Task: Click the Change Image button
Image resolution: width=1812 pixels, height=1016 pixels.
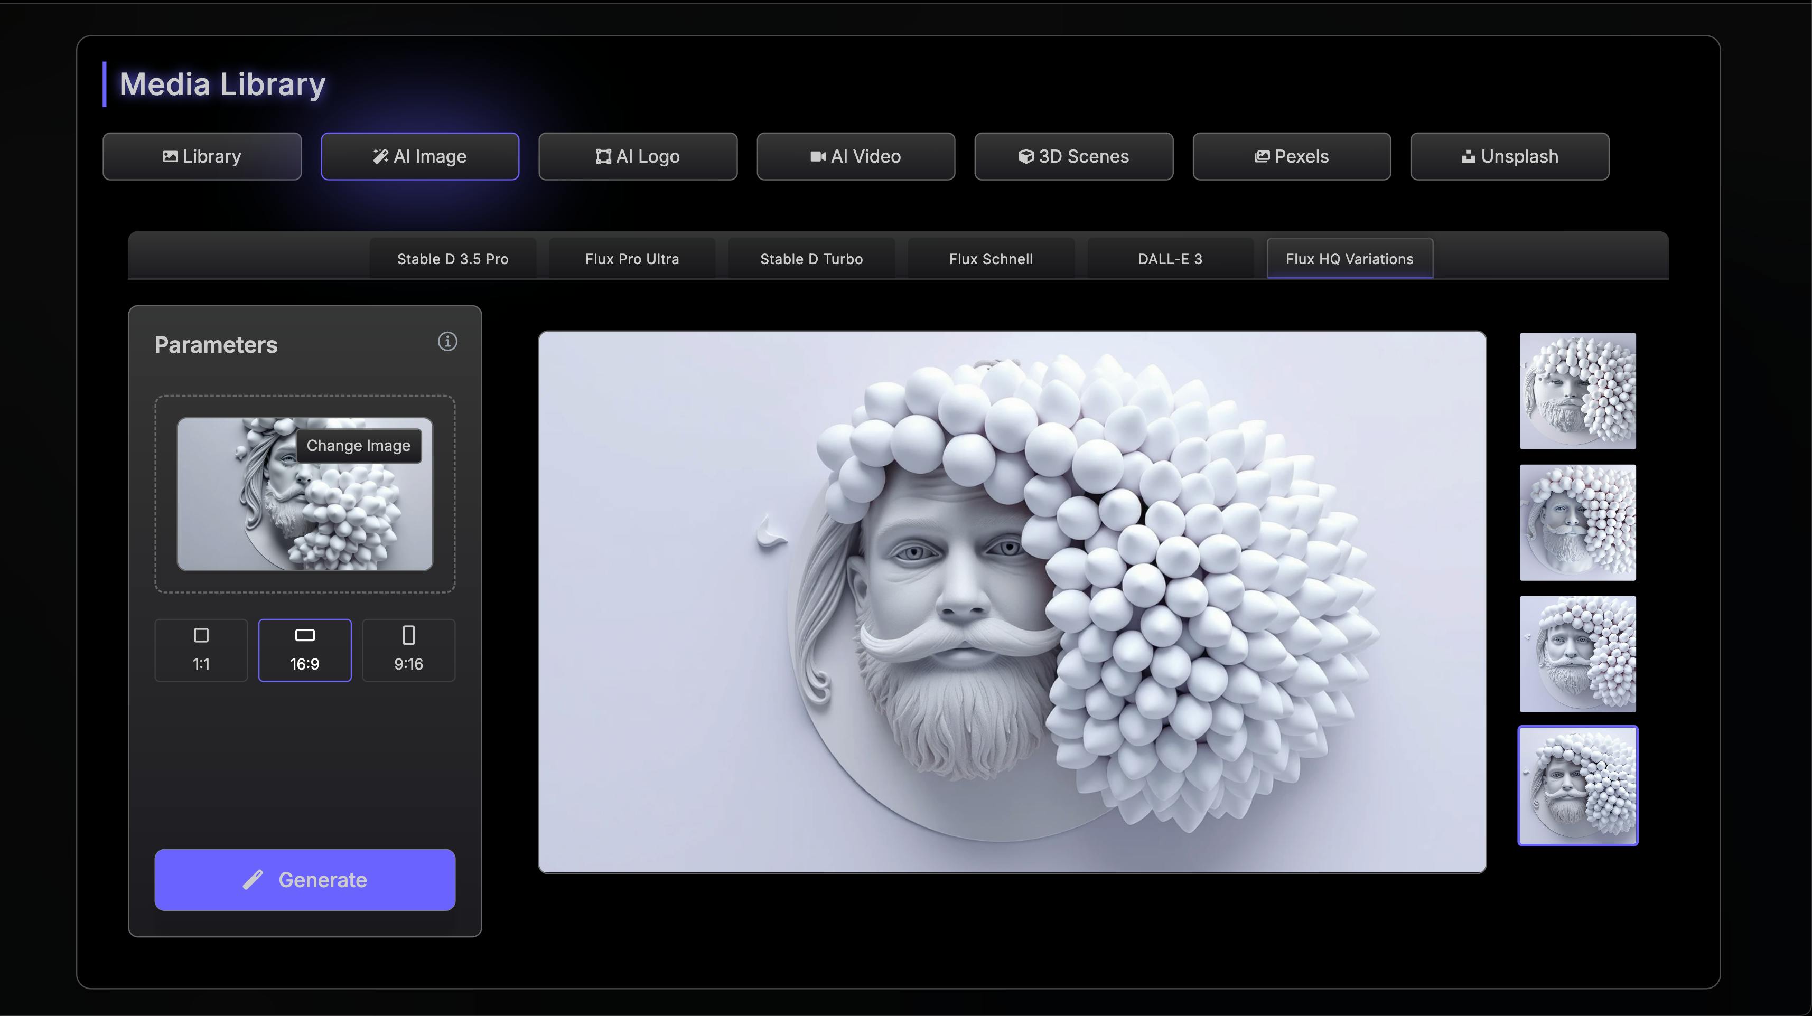Action: (x=358, y=446)
